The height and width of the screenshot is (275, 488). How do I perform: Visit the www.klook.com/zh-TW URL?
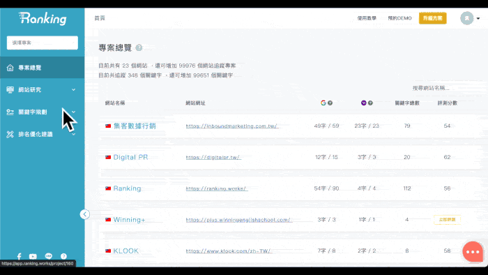tap(229, 251)
